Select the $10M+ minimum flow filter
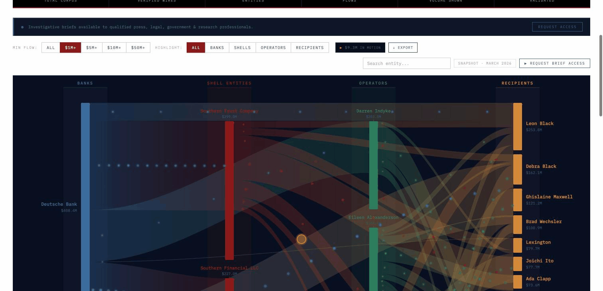The height and width of the screenshot is (291, 603). click(114, 47)
